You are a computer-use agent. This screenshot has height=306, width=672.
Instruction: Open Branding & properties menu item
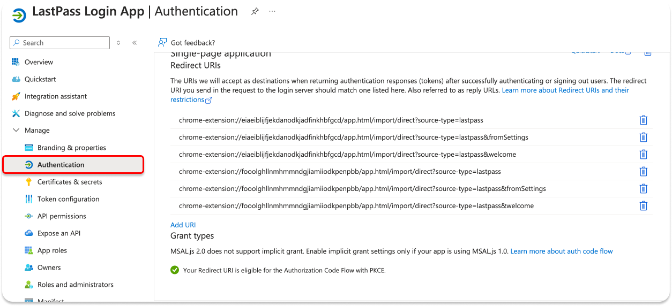click(x=72, y=148)
